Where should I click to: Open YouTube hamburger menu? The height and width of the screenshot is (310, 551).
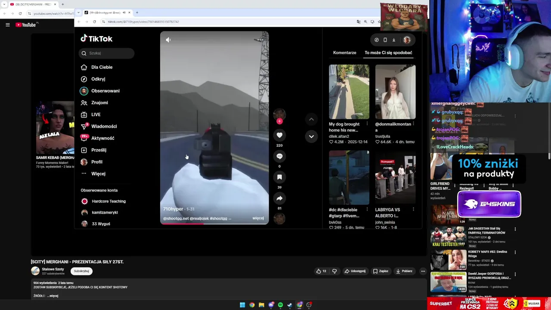[8, 25]
